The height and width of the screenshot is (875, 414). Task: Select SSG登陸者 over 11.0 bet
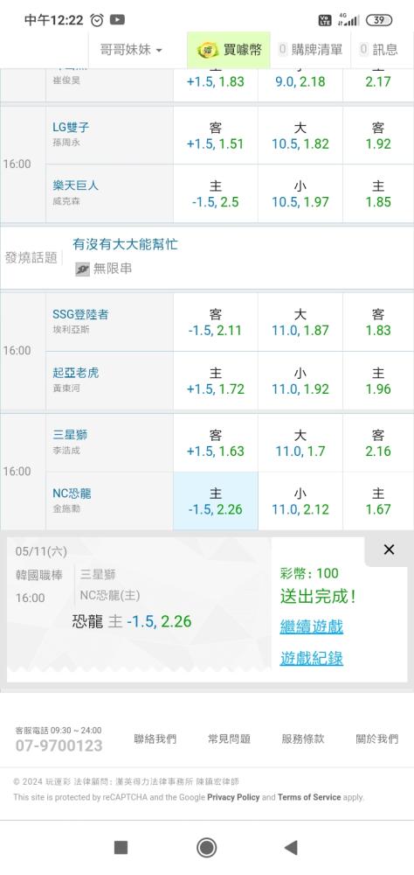point(300,322)
